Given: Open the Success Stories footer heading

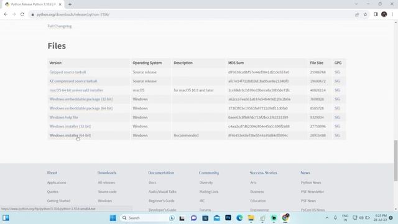Looking at the screenshot, I should [x=264, y=173].
